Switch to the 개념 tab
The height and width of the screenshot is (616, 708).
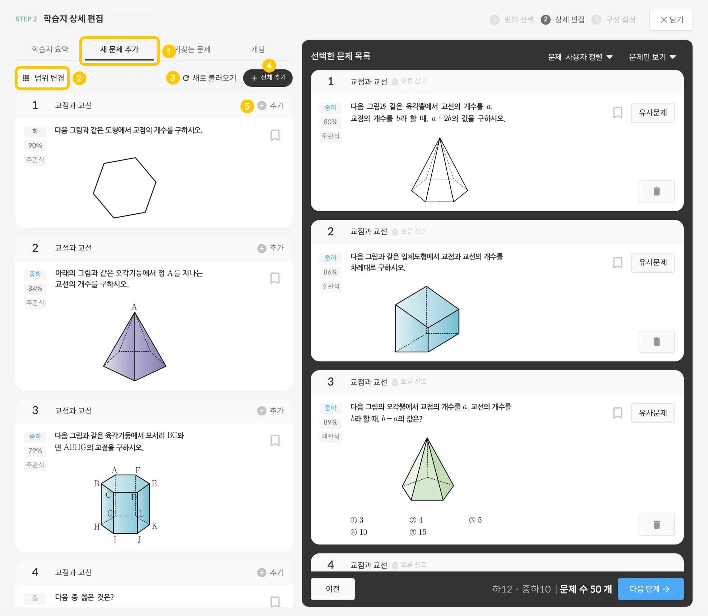click(x=258, y=49)
